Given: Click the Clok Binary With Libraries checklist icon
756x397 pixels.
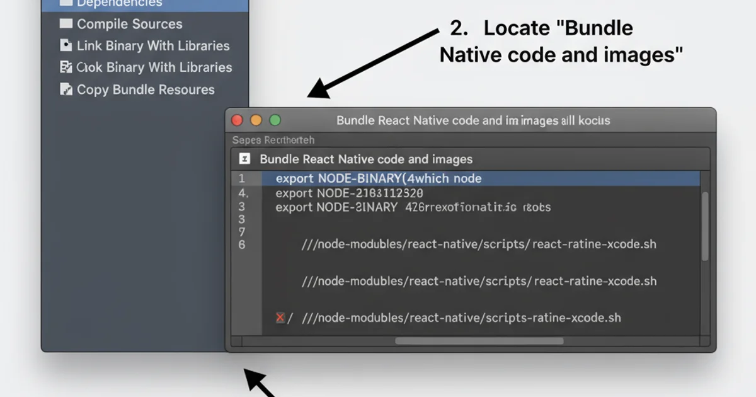Looking at the screenshot, I should coord(67,67).
